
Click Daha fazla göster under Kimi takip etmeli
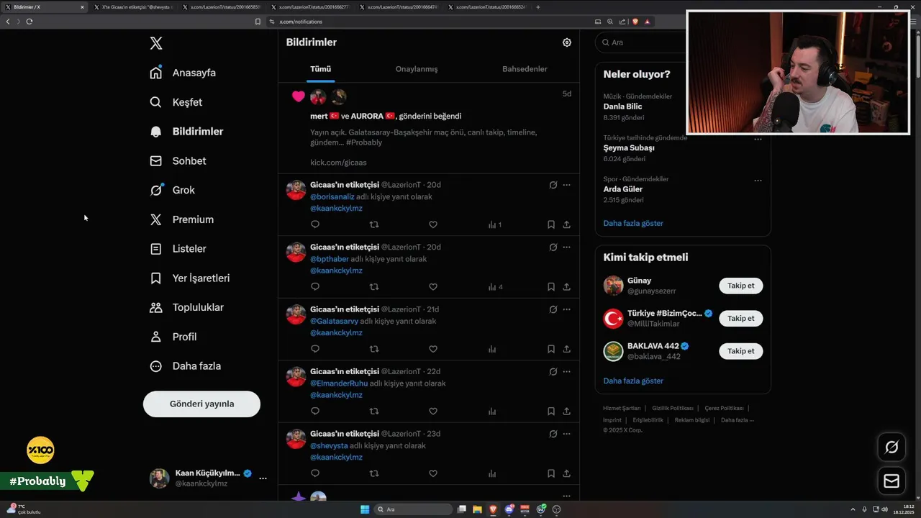[x=633, y=381]
